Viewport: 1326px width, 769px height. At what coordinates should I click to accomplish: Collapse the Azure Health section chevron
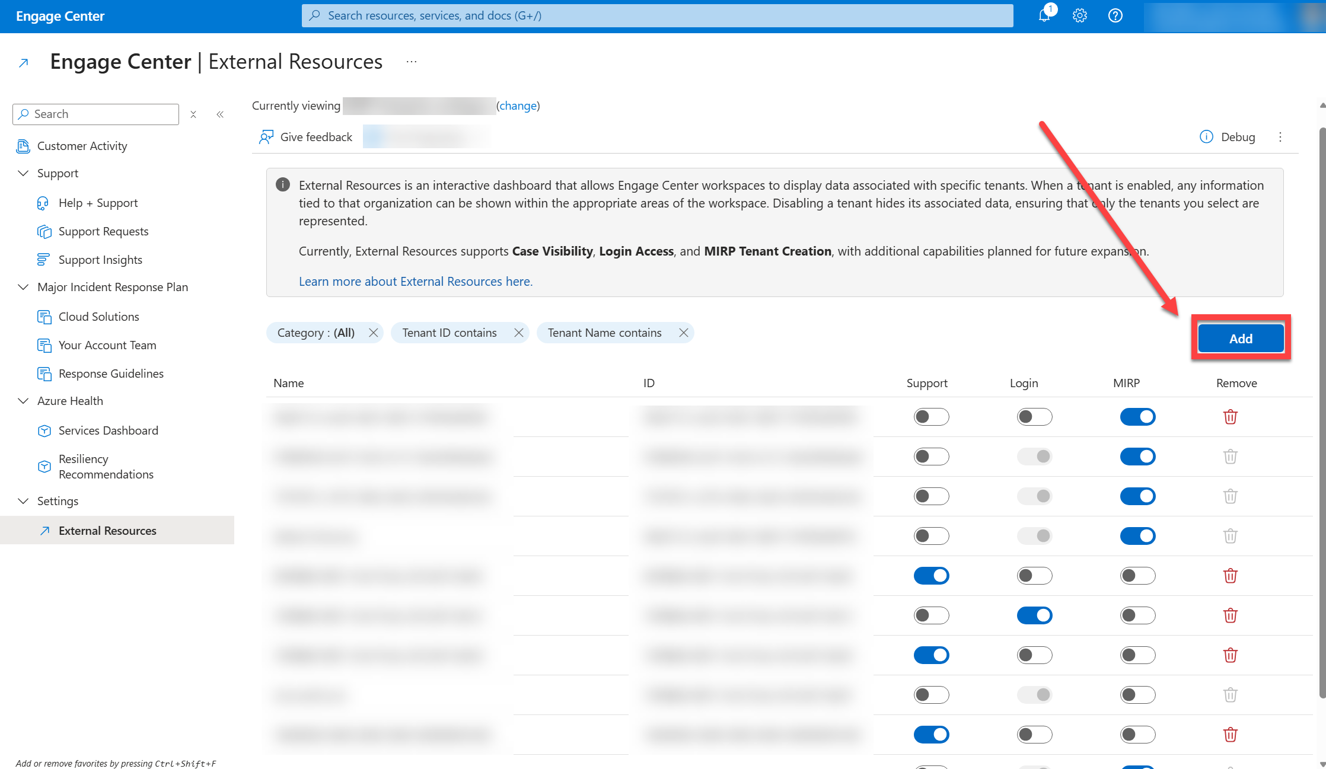click(x=23, y=401)
